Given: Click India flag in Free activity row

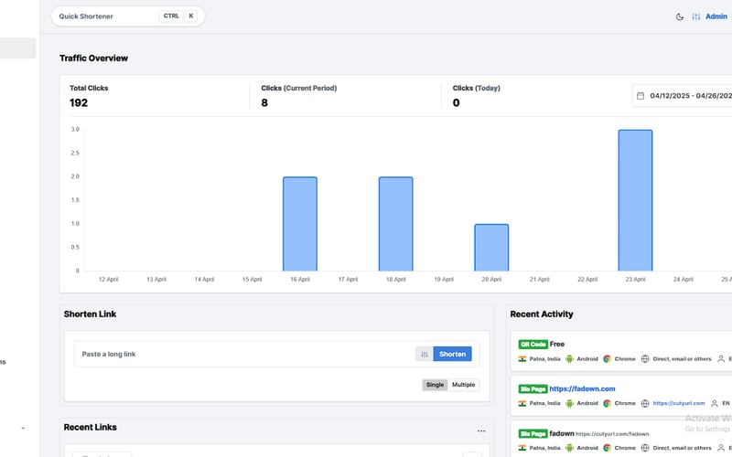Looking at the screenshot, I should (522, 359).
